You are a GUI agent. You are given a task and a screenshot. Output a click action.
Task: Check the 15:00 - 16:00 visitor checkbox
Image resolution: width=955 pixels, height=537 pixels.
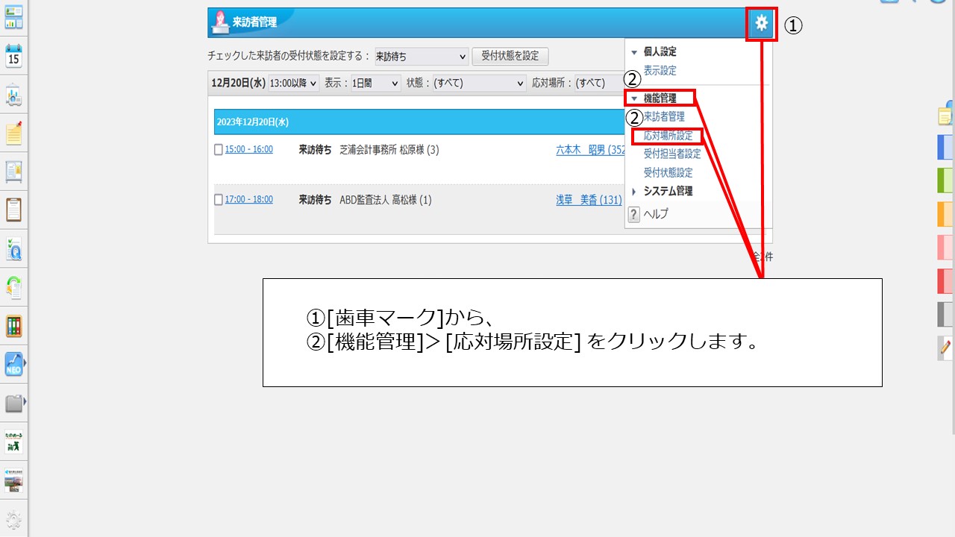tap(219, 150)
